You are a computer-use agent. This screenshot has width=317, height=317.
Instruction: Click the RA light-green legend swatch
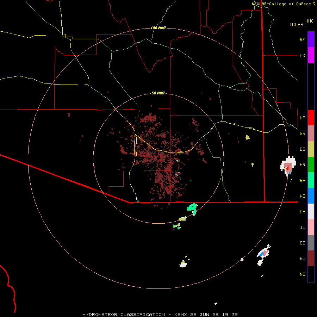(311, 180)
